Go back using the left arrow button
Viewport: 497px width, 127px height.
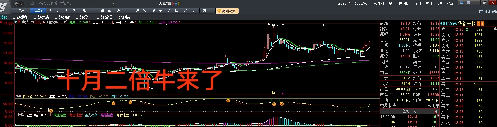point(16,4)
